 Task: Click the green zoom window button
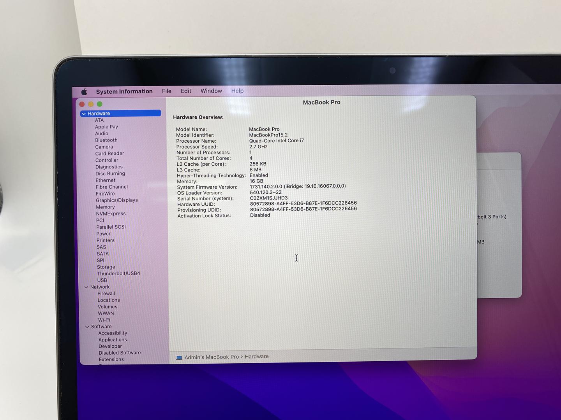point(100,104)
